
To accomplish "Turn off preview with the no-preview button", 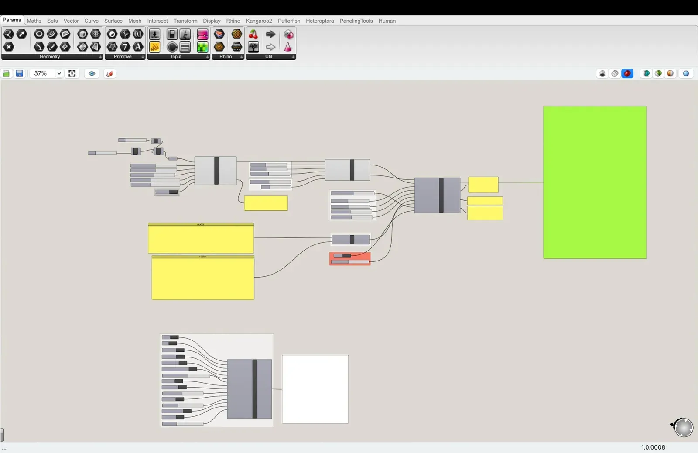I will [602, 73].
